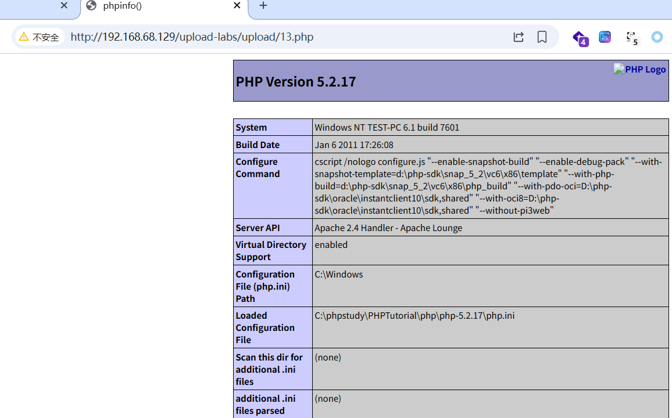
Task: Close the partially visible left tab
Action: (64, 5)
